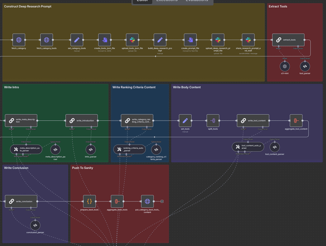The image size is (326, 246).
Task: Click the Construct Deep Research Prompt sticky title
Action: [x=28, y=7]
